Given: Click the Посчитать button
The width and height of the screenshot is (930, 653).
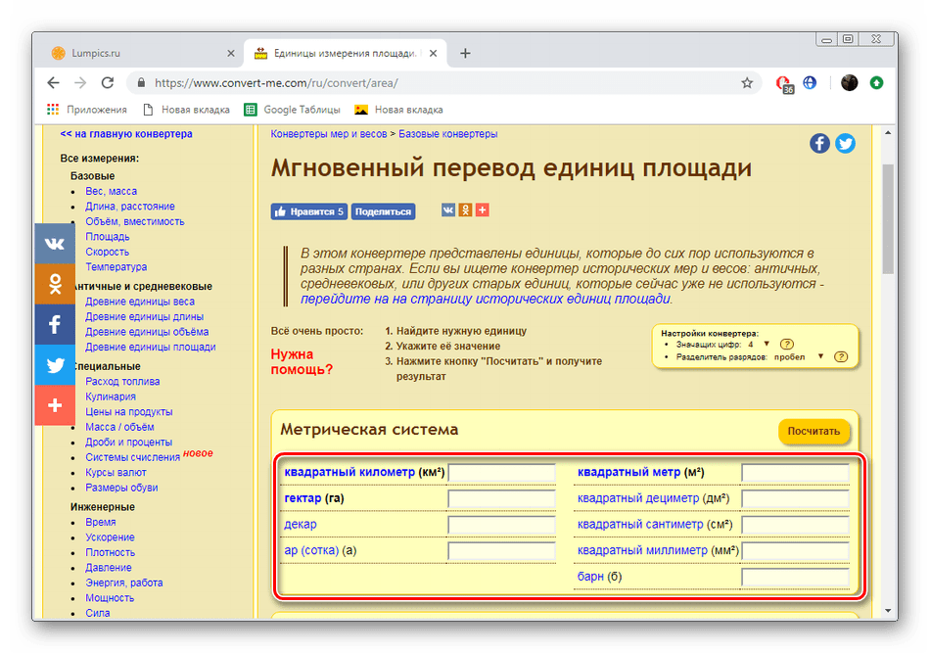Looking at the screenshot, I should click(814, 431).
